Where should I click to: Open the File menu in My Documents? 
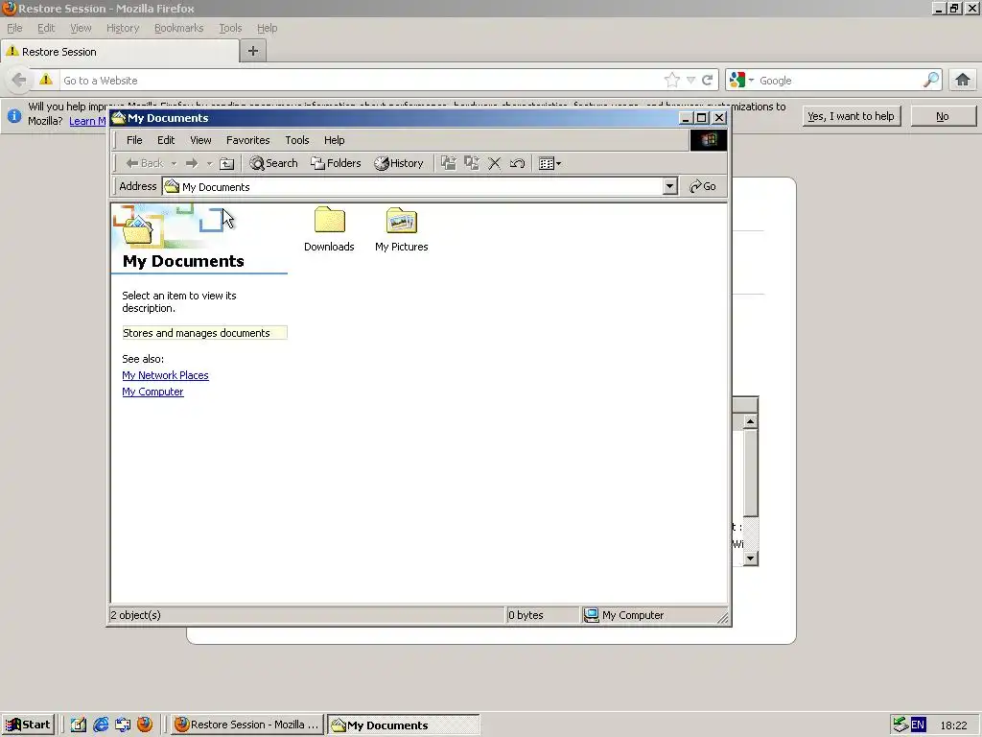(134, 140)
